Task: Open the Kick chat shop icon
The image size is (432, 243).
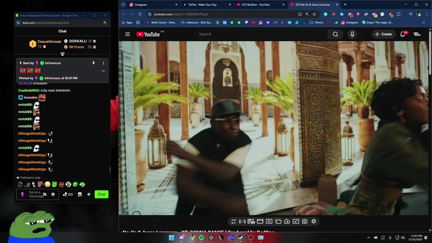Action: (x=80, y=194)
